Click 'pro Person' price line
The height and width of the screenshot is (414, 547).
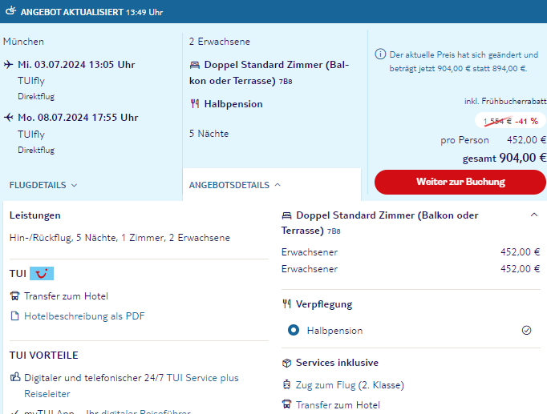coord(493,140)
